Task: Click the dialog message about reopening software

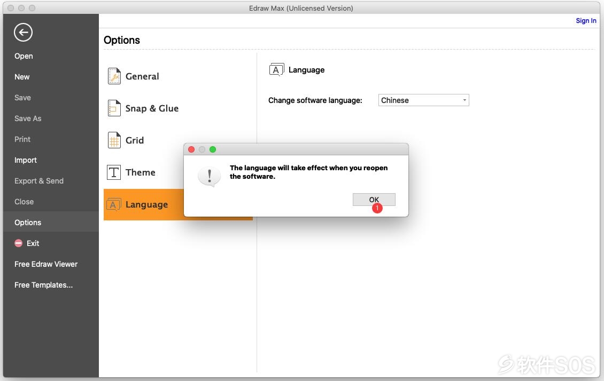Action: click(308, 172)
